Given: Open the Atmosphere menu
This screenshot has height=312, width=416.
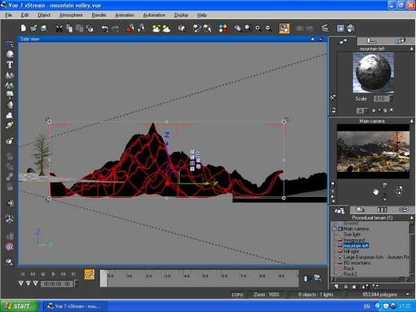Looking at the screenshot, I should [x=71, y=15].
